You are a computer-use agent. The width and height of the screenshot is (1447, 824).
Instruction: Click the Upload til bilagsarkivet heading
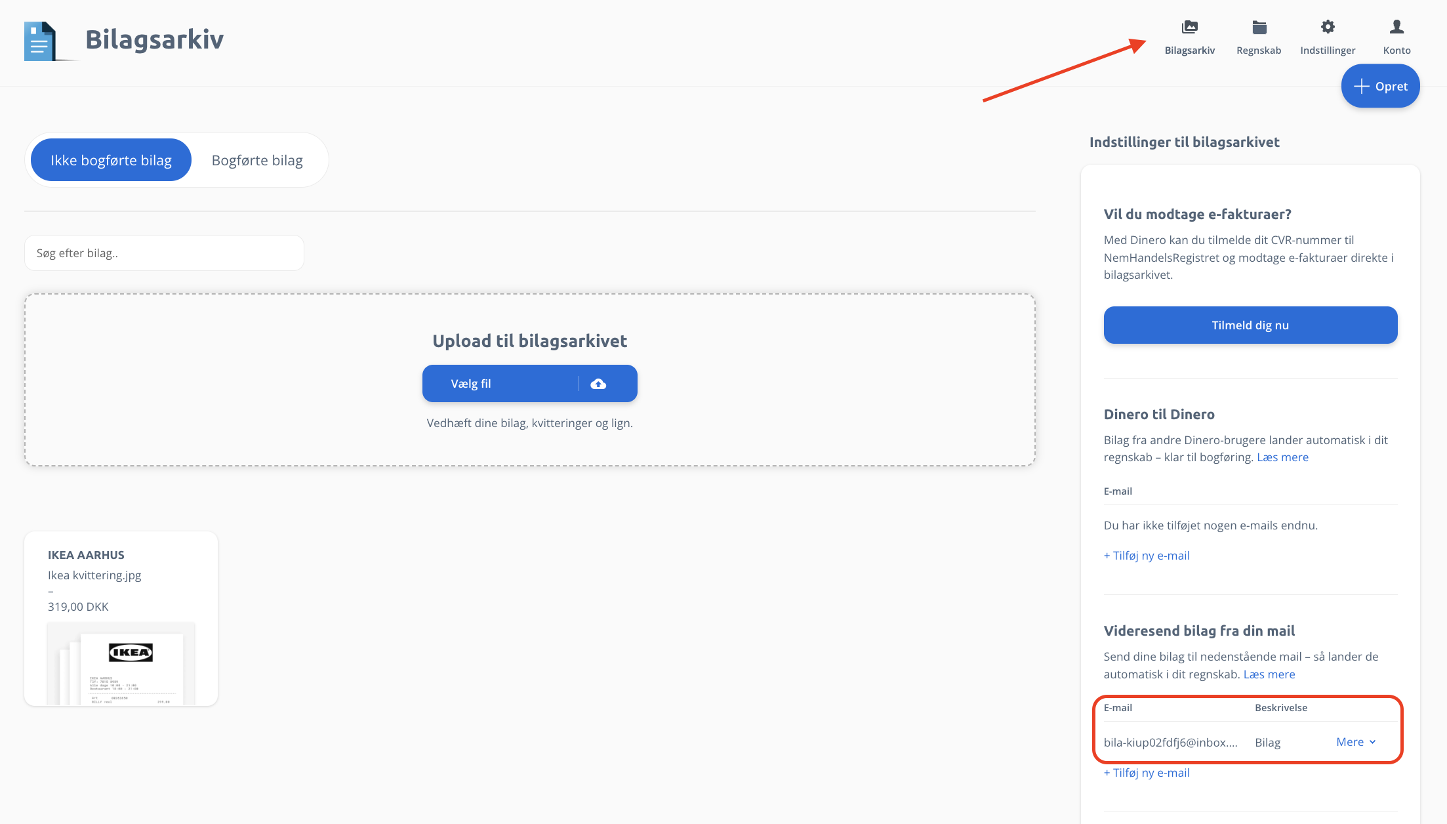(x=529, y=341)
